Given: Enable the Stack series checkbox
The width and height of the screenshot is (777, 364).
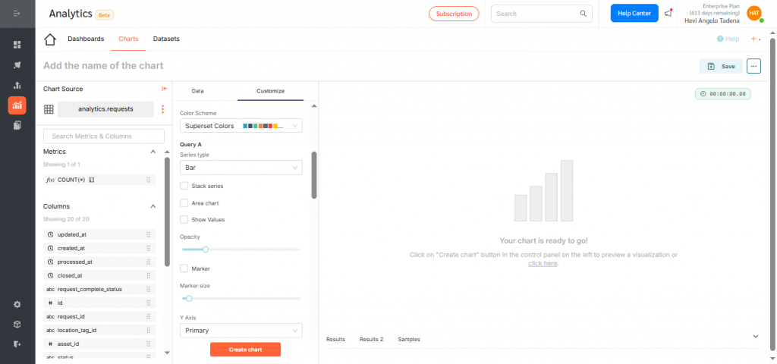Looking at the screenshot, I should point(184,186).
